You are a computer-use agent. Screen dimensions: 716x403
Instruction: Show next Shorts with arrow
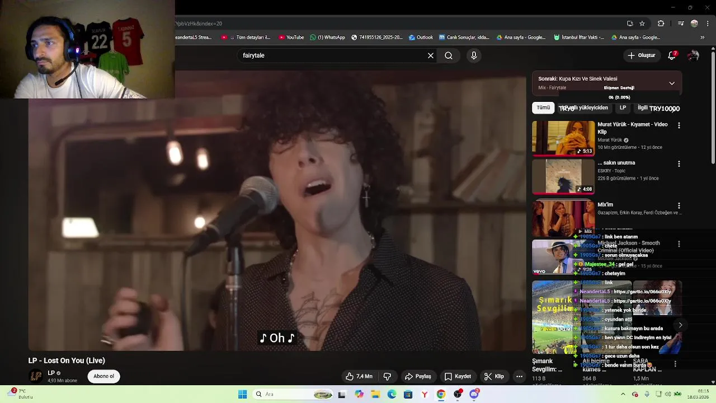click(x=680, y=325)
